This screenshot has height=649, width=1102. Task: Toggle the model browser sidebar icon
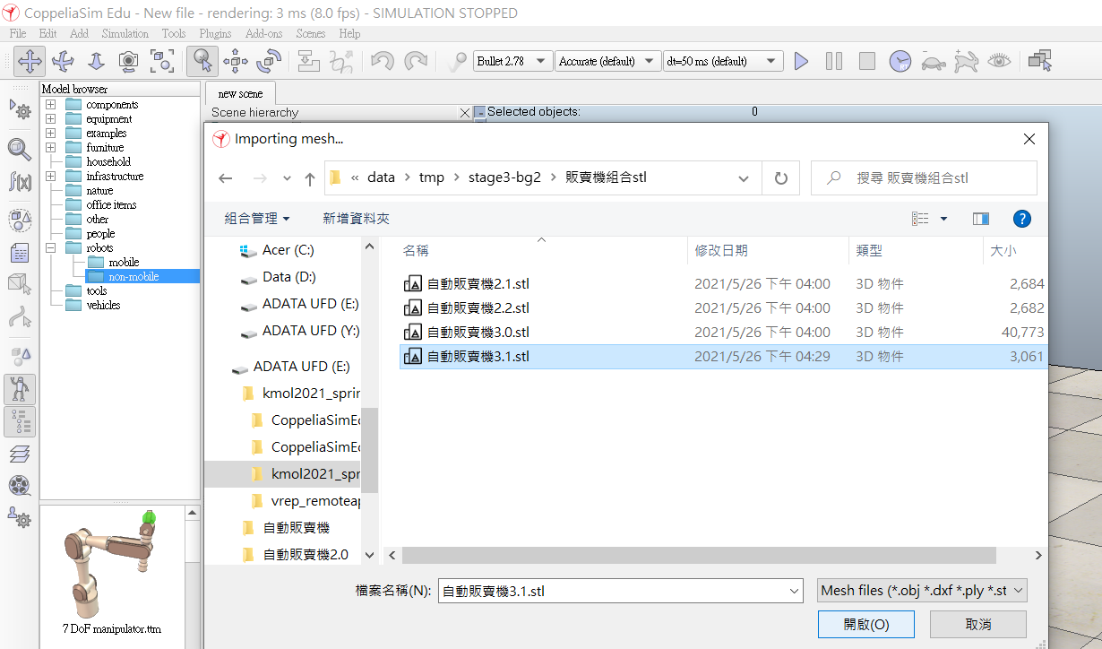20,389
